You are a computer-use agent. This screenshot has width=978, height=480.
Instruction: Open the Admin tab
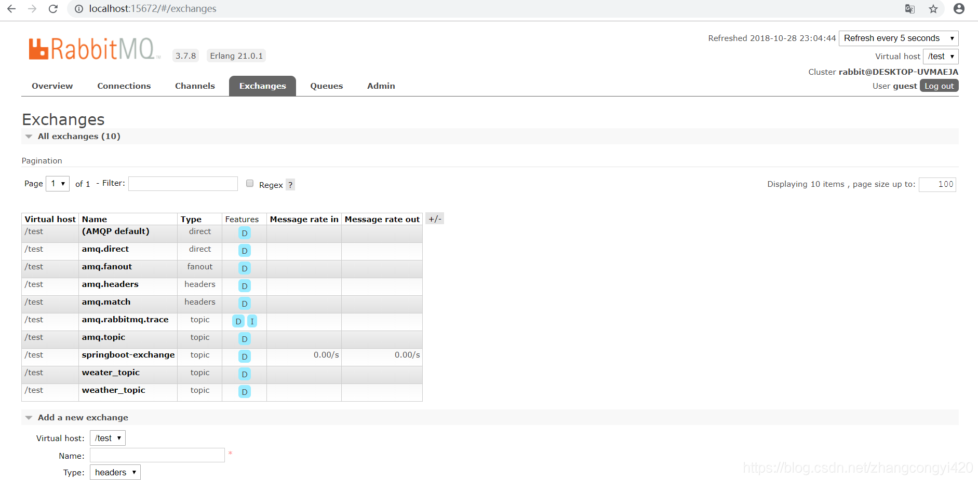click(381, 86)
